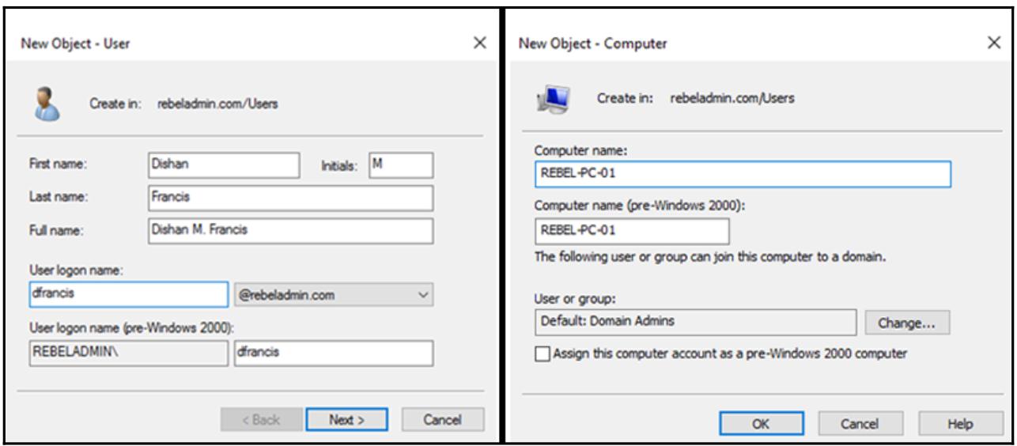Close the New Object - Computer dialog

tap(994, 44)
